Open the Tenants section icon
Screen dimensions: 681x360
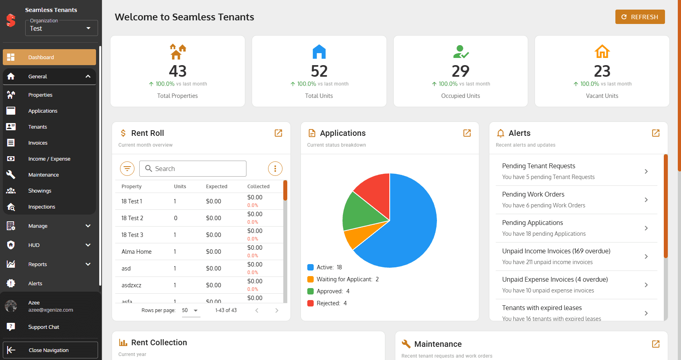coord(11,127)
